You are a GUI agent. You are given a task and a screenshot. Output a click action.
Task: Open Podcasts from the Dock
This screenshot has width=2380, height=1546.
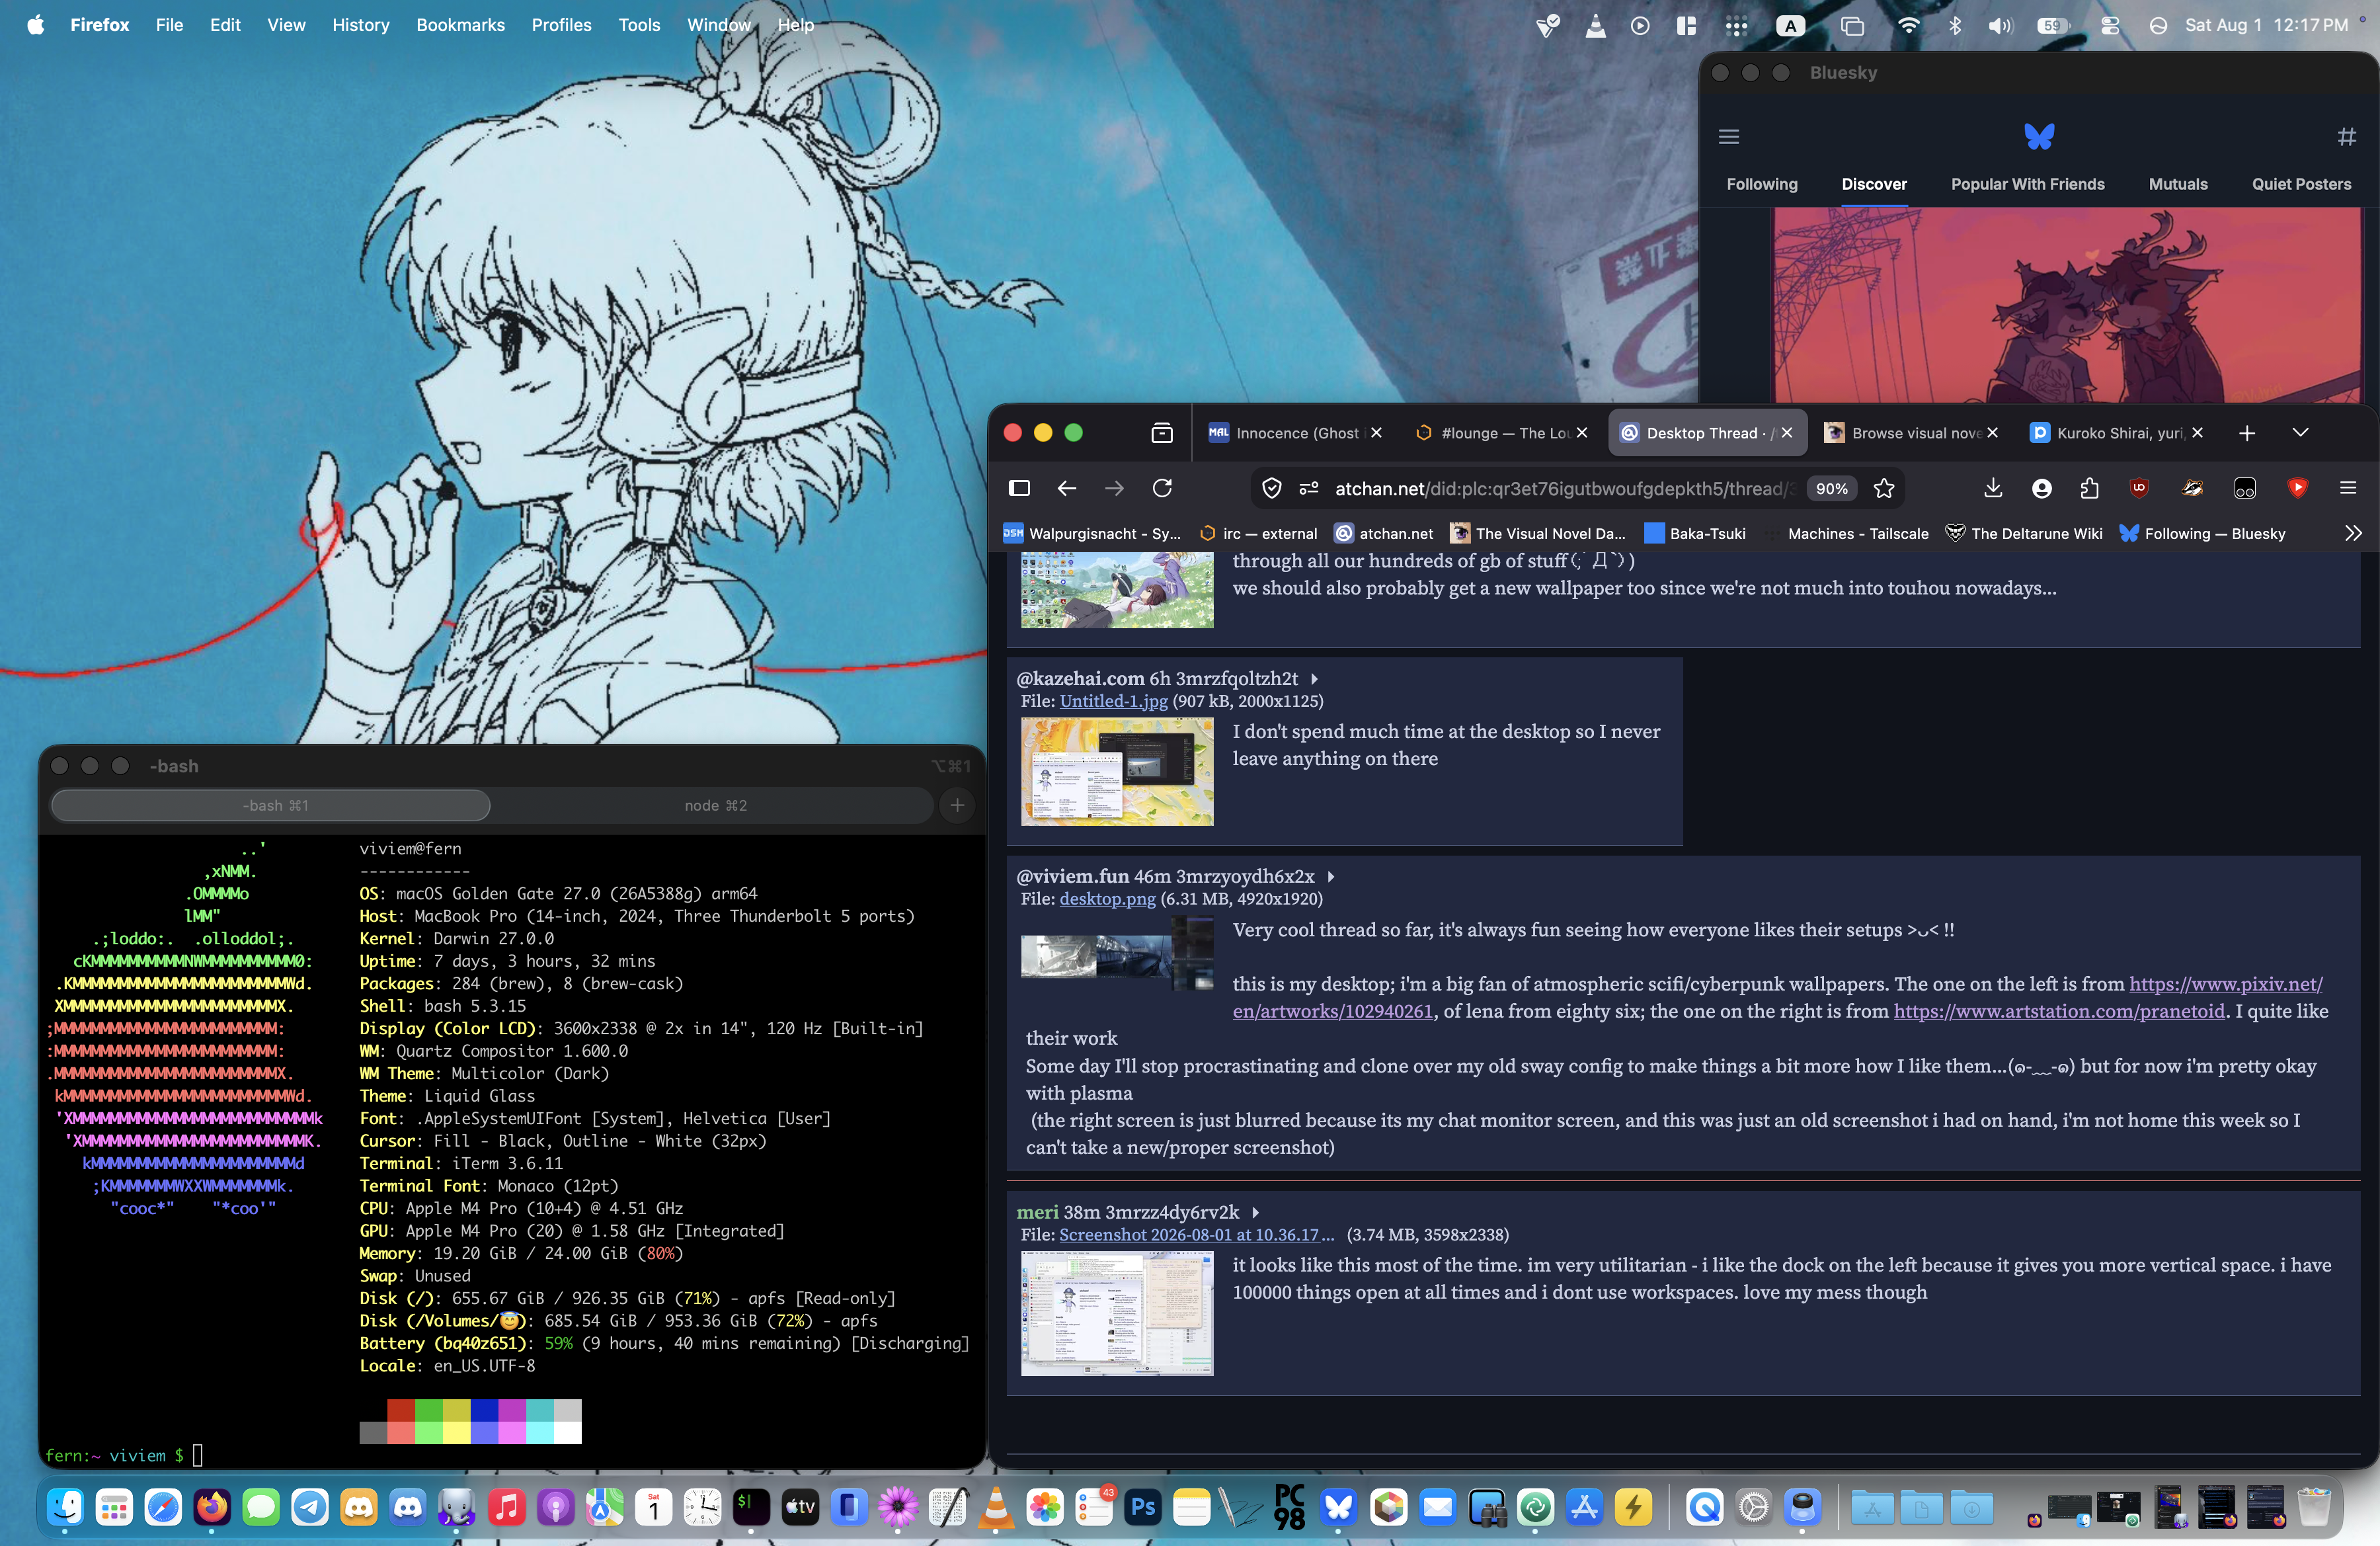555,1507
